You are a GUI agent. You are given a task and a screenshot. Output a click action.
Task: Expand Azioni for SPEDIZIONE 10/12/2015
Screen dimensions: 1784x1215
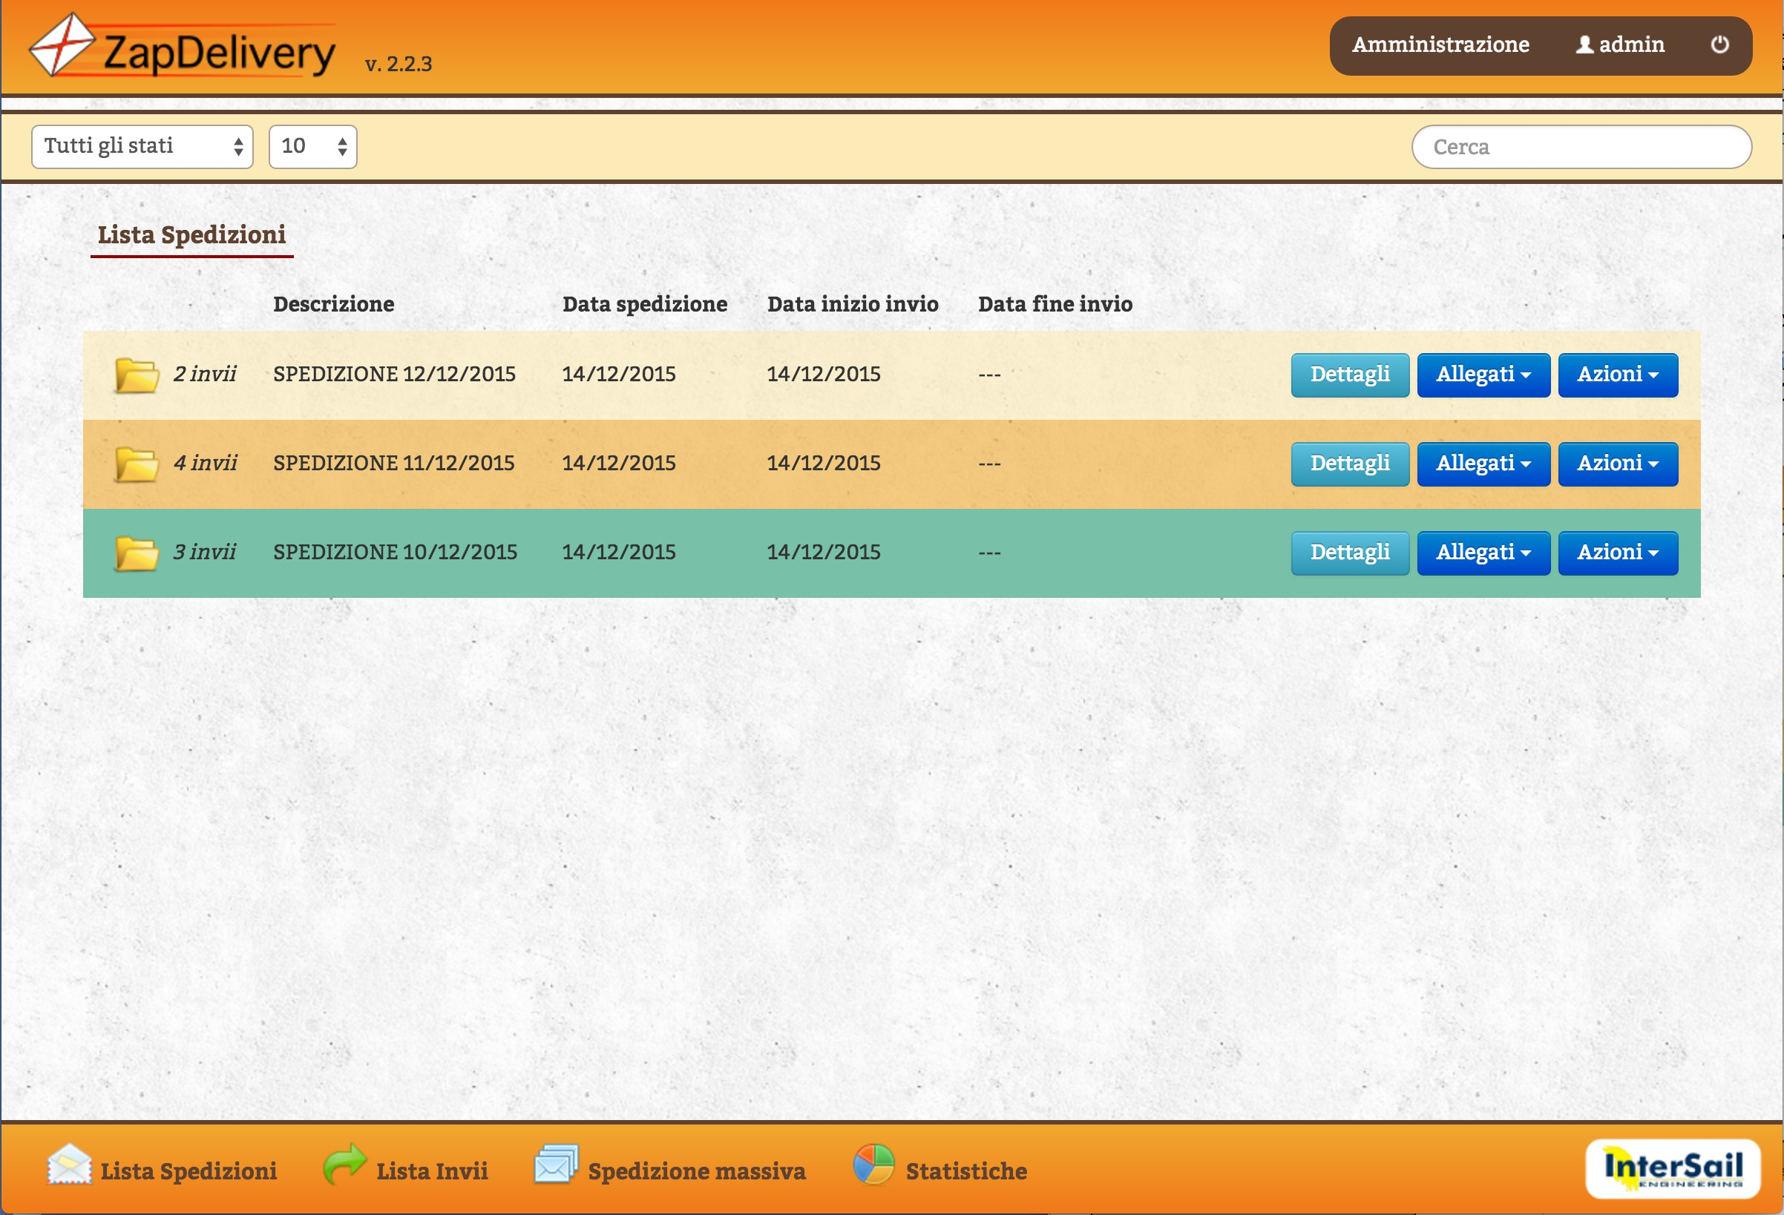[1618, 553]
